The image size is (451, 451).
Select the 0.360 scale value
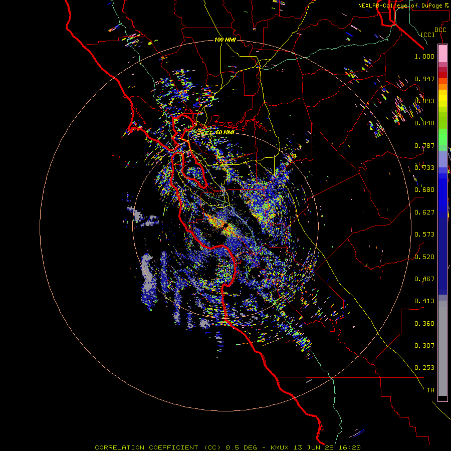[424, 324]
